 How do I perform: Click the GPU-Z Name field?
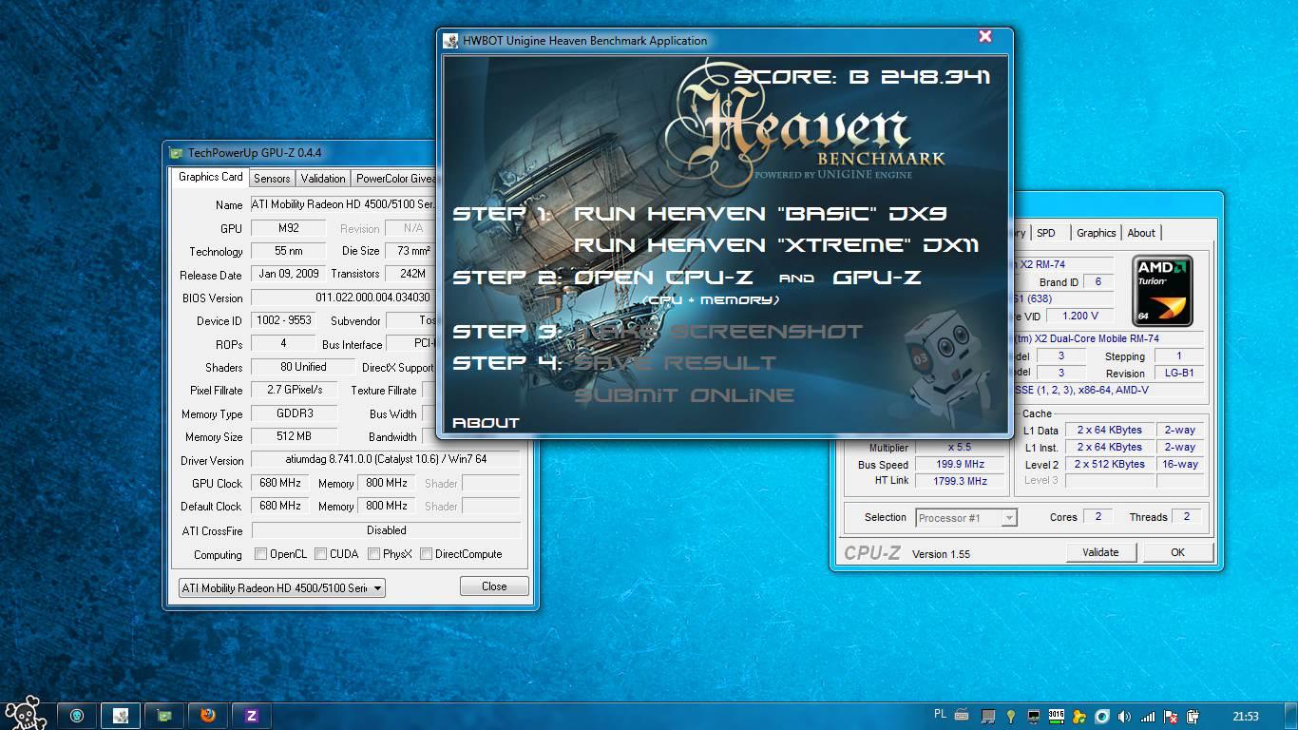[343, 204]
